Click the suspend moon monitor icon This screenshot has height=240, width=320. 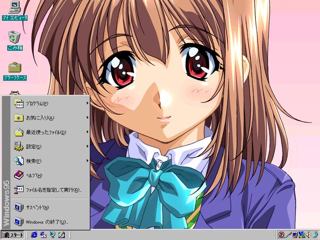coord(19,208)
